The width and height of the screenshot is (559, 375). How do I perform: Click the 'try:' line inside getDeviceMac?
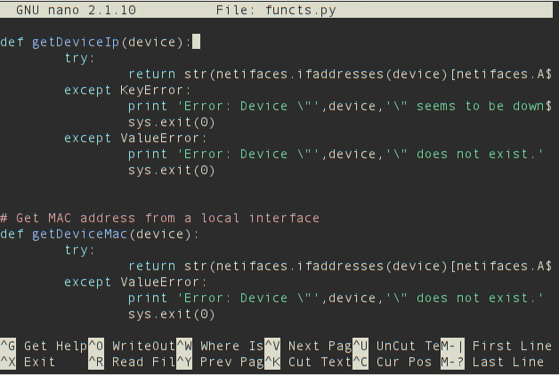80,250
